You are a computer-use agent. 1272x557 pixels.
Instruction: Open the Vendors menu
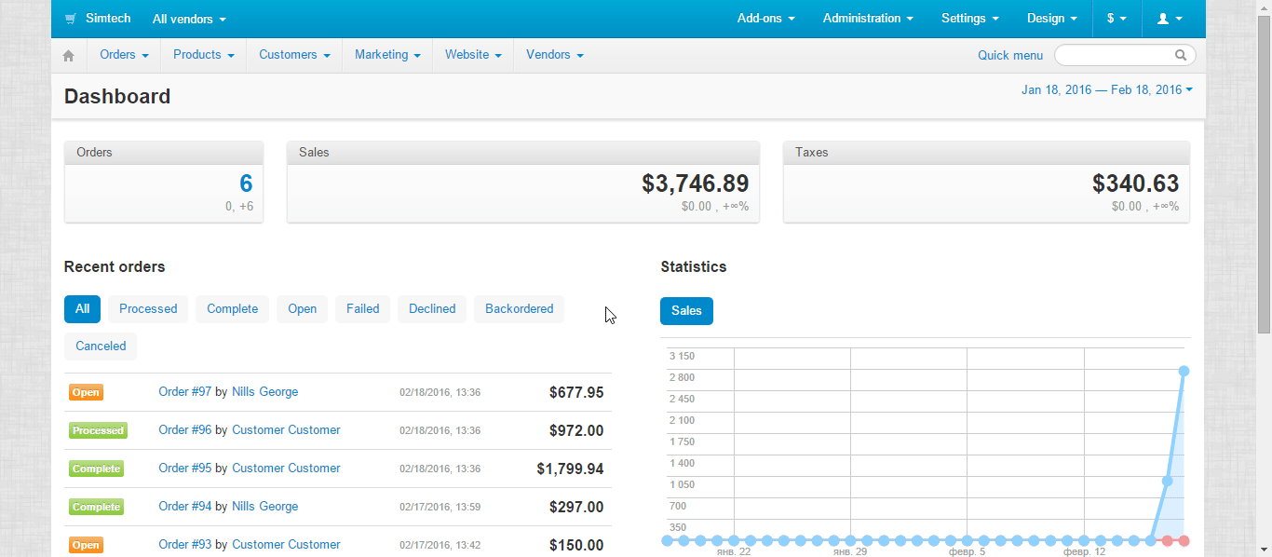point(555,55)
